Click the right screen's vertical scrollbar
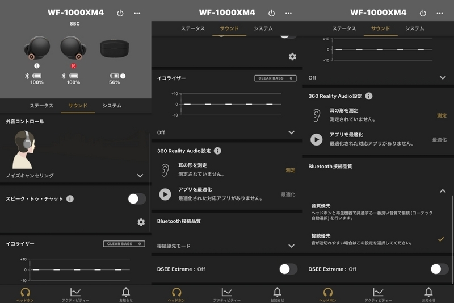The height and width of the screenshot is (303, 454). (452, 239)
